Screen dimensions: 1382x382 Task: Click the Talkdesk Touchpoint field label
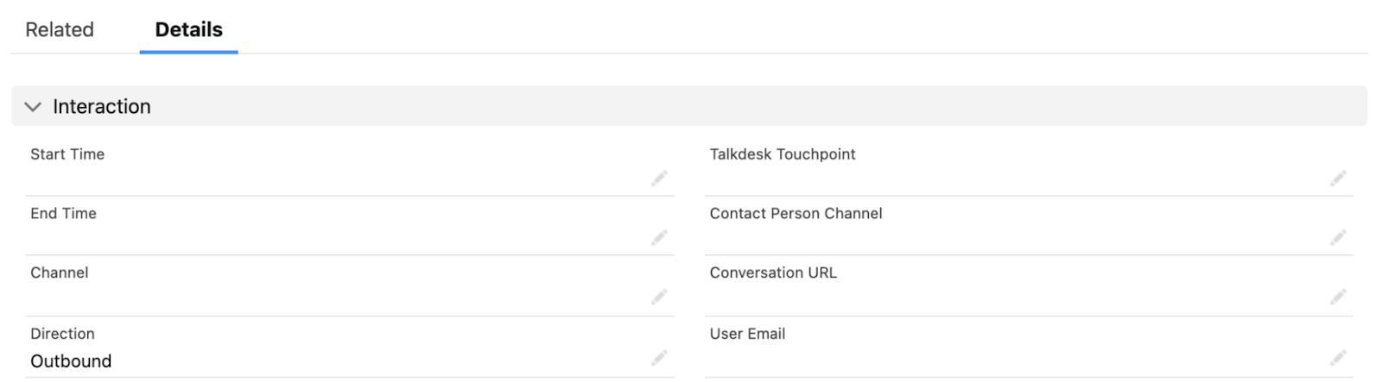[783, 154]
